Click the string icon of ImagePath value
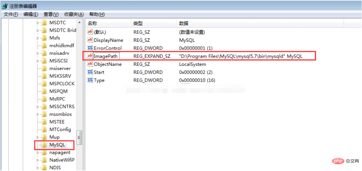Viewport: 362px width, 171px height. coord(90,56)
